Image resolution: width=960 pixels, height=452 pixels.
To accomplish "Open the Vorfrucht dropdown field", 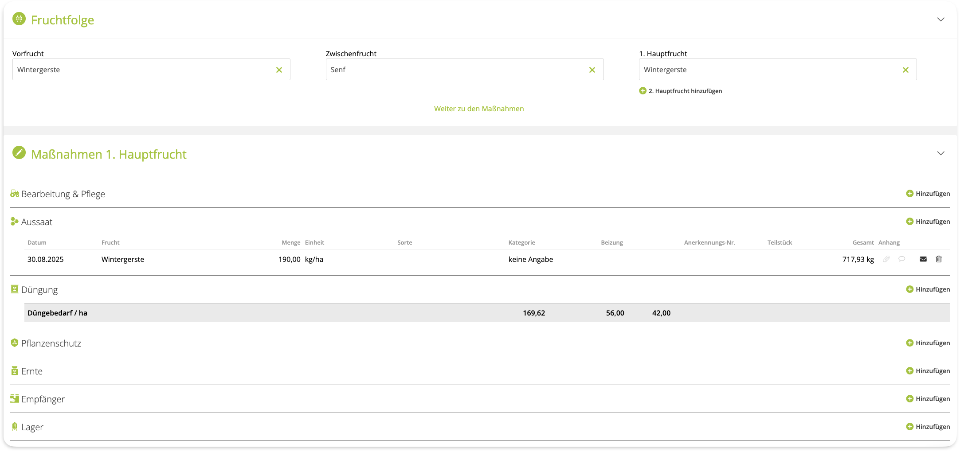I will pos(142,70).
